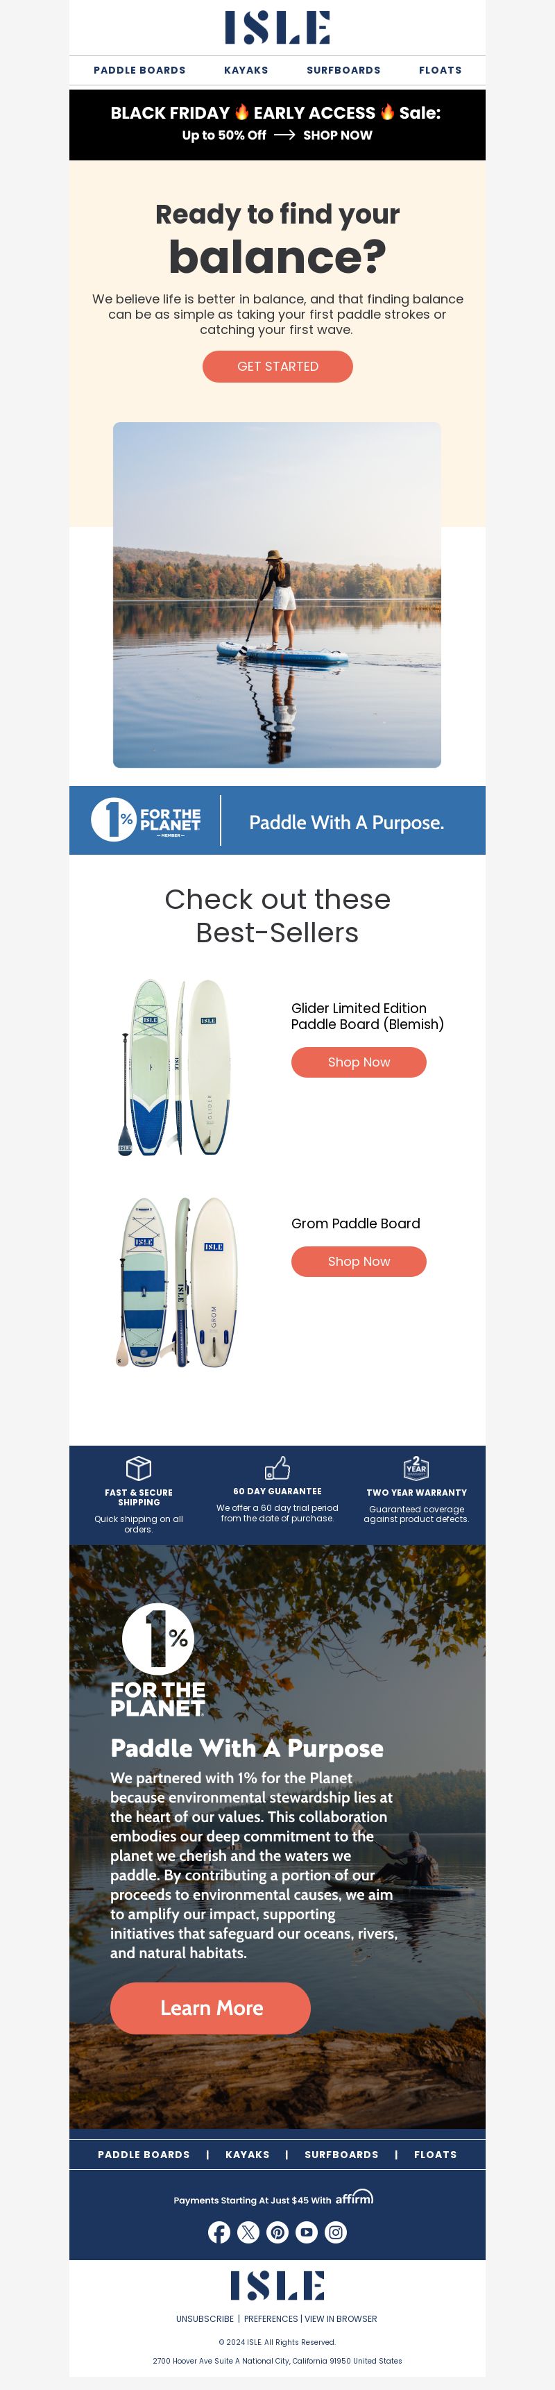Open the Facebook social icon

pos(219,2232)
